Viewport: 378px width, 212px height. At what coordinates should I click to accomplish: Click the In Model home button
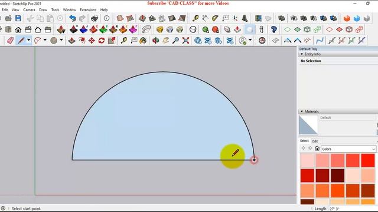tap(317, 148)
